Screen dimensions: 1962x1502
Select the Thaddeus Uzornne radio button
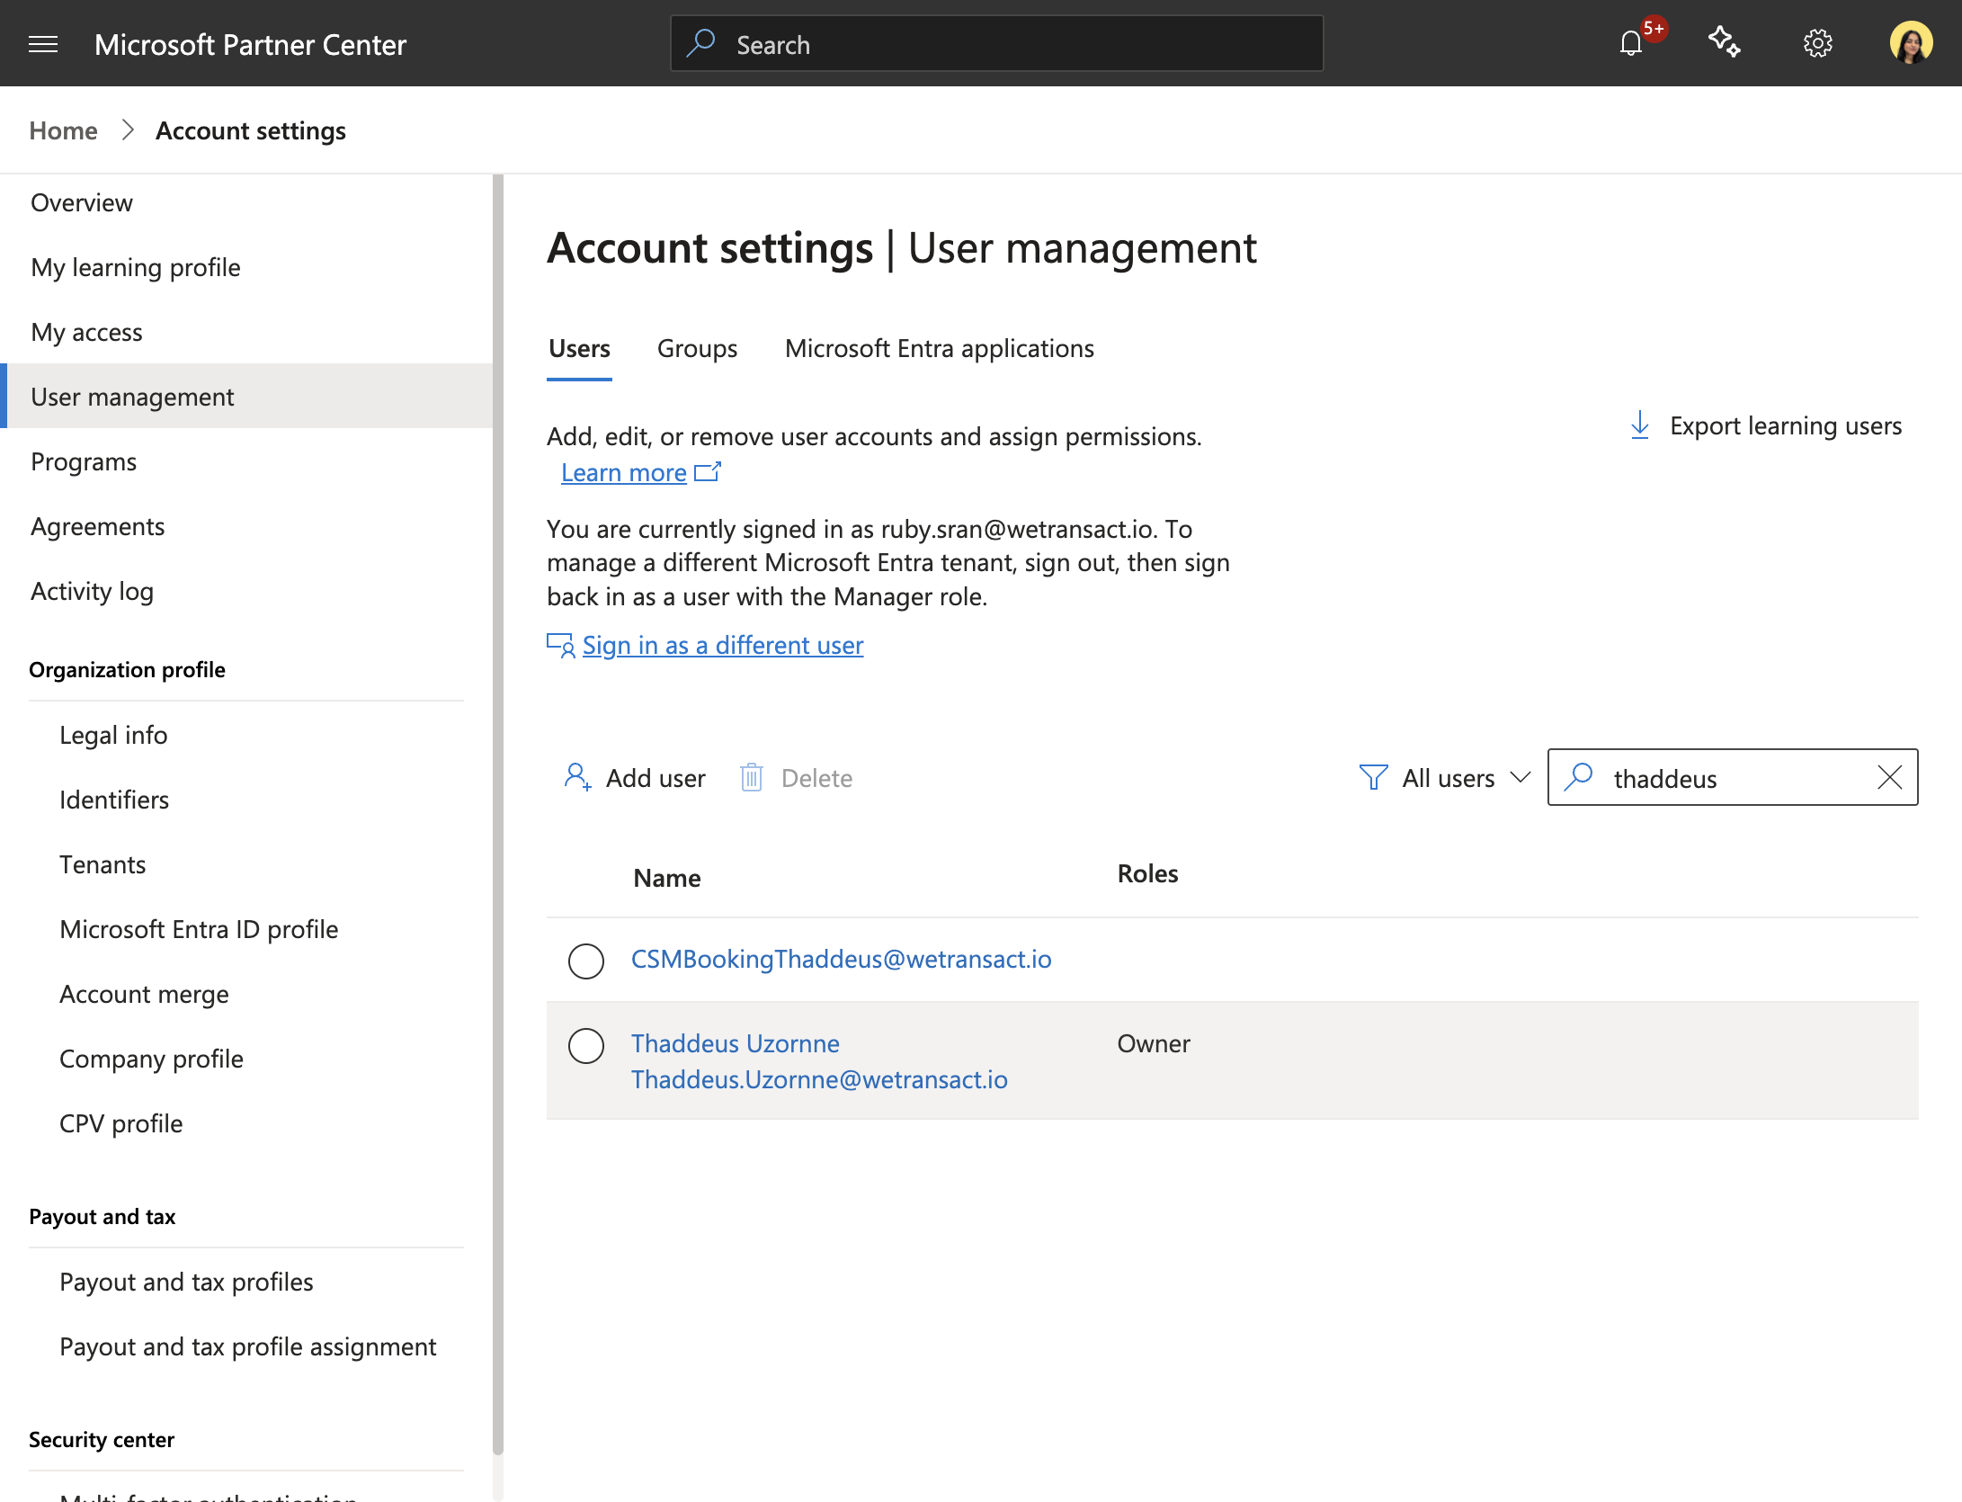[x=586, y=1045]
